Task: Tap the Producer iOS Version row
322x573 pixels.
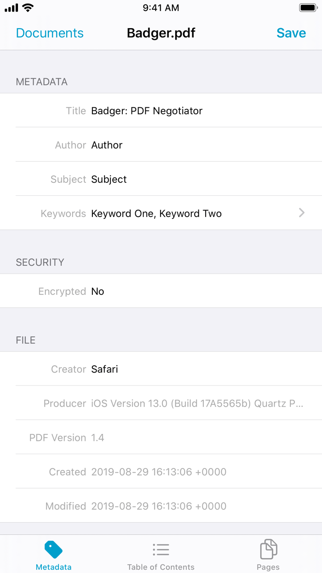Action: tap(197, 403)
